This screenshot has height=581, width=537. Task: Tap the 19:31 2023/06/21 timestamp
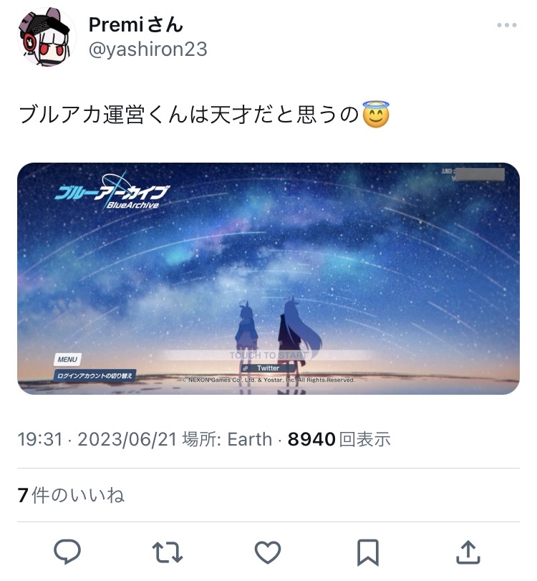(97, 439)
